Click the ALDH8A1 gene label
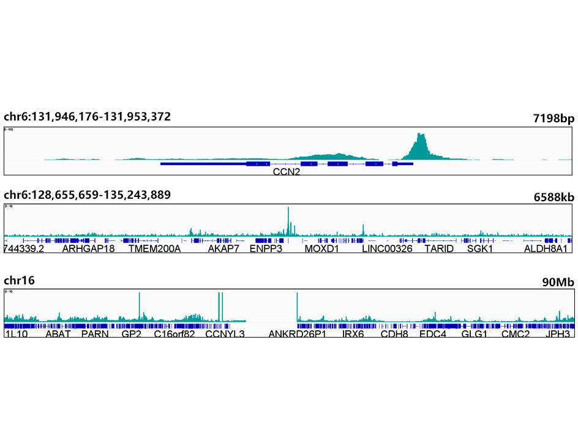Screen dimensions: 578x433 pyautogui.click(x=547, y=249)
